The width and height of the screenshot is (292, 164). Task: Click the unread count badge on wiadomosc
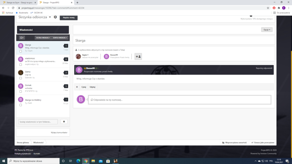[x=66, y=59]
